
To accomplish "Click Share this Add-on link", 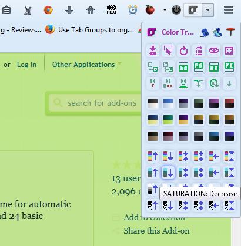I will (156, 231).
